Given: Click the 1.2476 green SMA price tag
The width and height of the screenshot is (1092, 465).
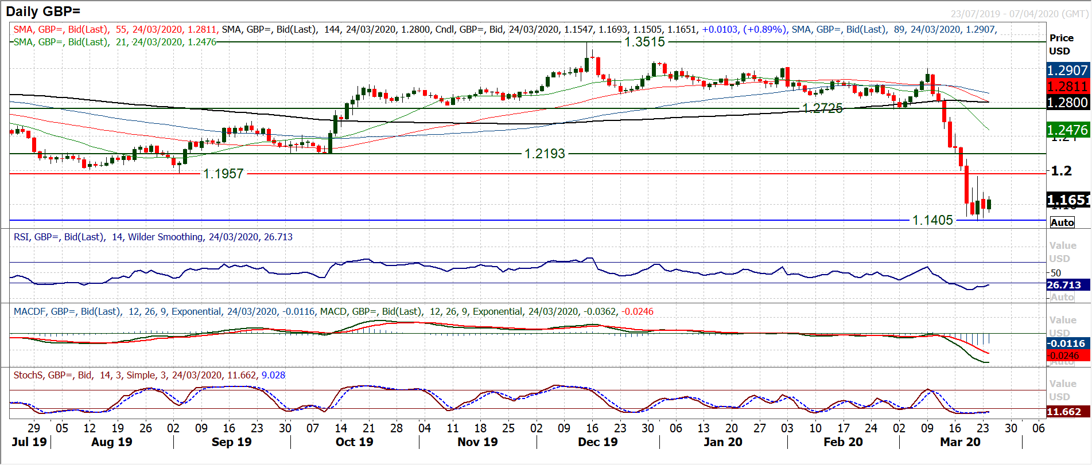Looking at the screenshot, I should pyautogui.click(x=1067, y=130).
